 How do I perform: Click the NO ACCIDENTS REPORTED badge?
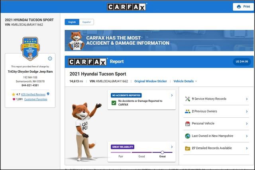coord(126,95)
